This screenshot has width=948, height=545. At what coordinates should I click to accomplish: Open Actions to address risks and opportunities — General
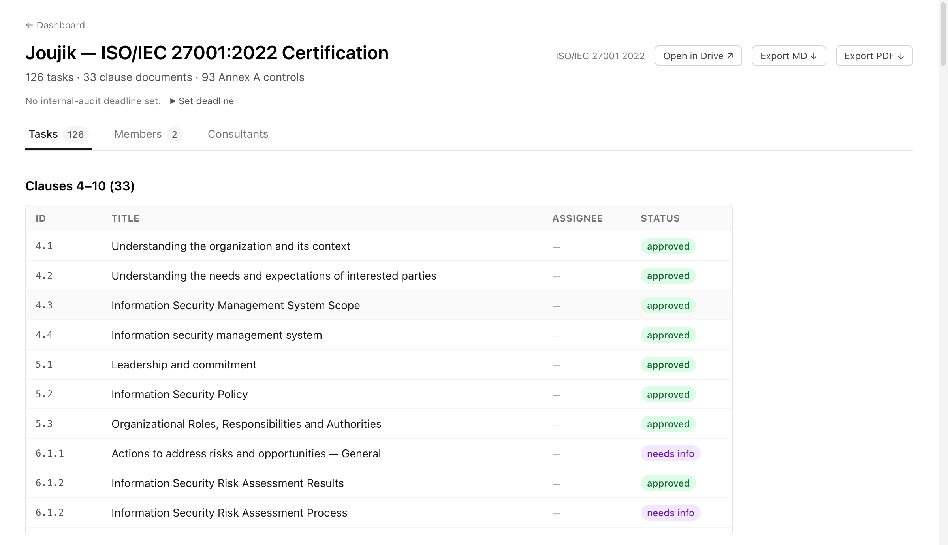[246, 453]
